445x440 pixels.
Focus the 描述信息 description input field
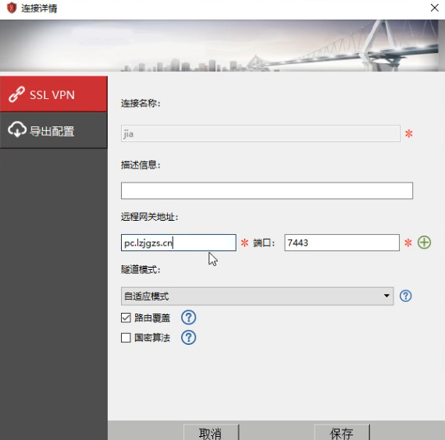click(267, 190)
